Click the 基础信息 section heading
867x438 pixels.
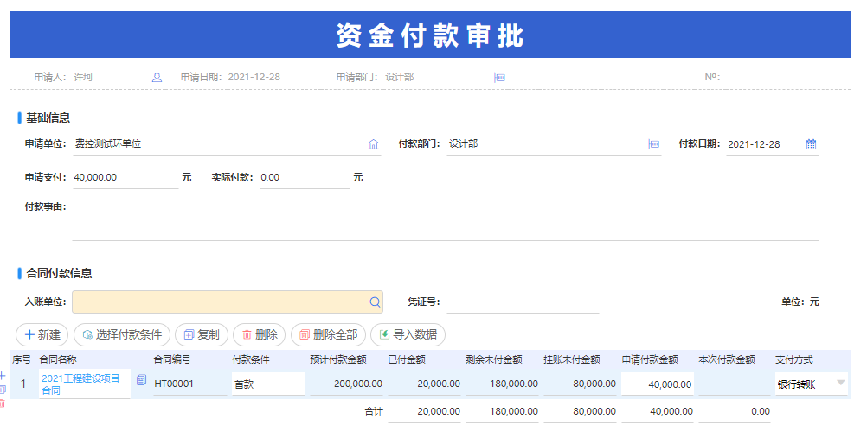pyautogui.click(x=48, y=117)
